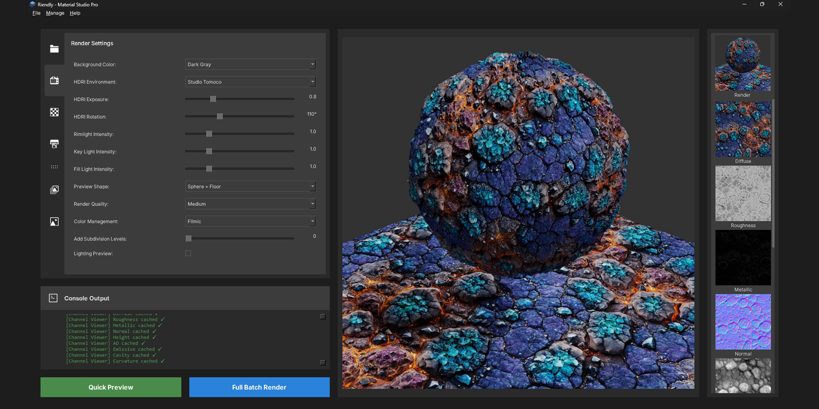The height and width of the screenshot is (409, 819).
Task: Click the HDRI Rotation value 110°
Action: (312, 114)
